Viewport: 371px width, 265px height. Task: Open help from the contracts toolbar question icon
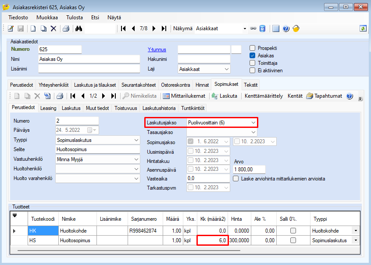[x=350, y=96]
